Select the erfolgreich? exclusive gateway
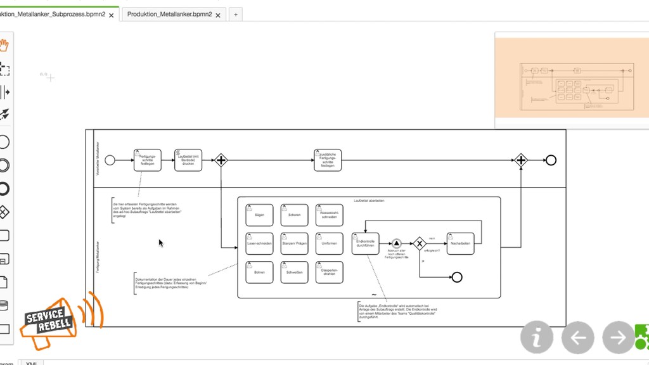Image resolution: width=649 pixels, height=365 pixels. click(420, 243)
